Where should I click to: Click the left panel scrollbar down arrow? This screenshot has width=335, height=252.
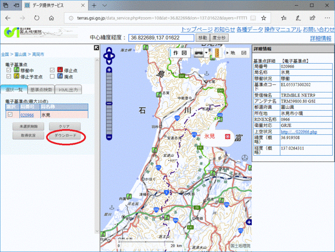(x=97, y=231)
